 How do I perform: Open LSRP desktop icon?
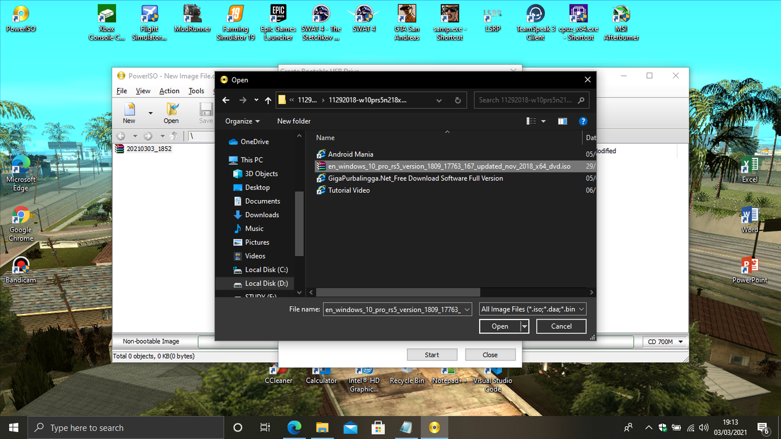point(492,19)
